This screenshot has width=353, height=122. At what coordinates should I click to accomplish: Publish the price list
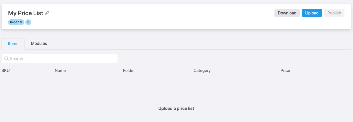[334, 13]
